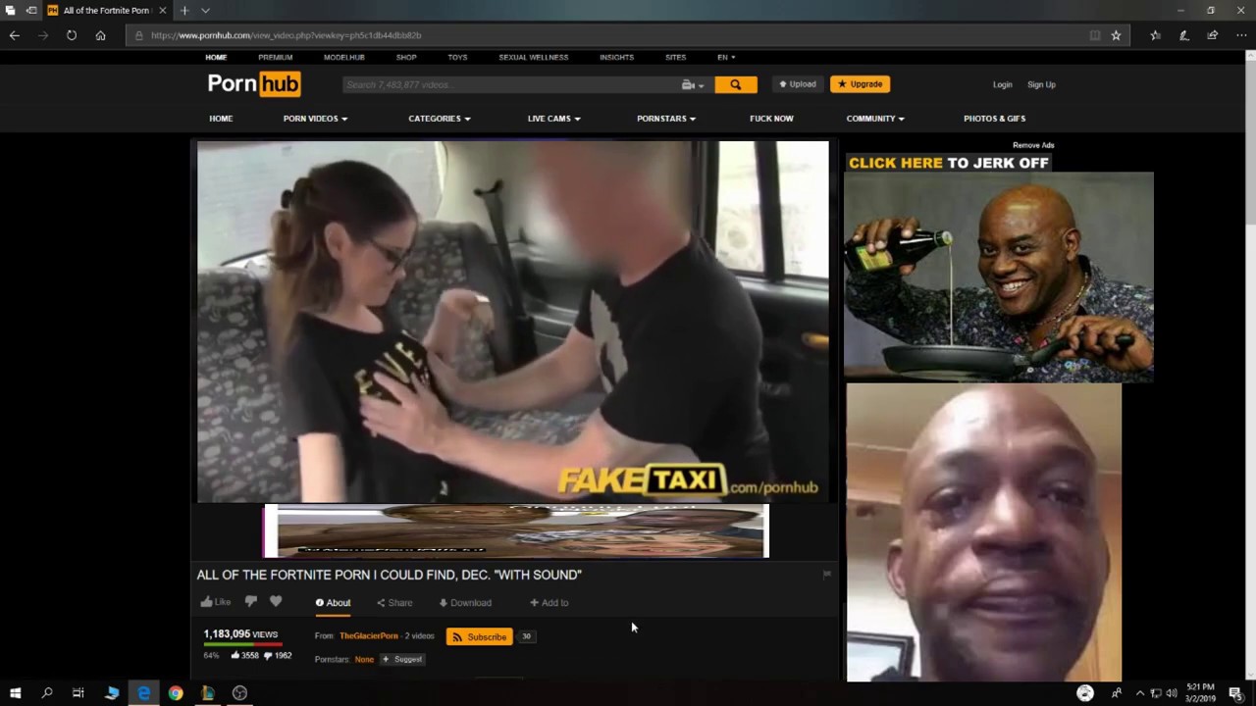Click the thumbs down dislike icon
This screenshot has height=706, width=1256.
coord(250,602)
